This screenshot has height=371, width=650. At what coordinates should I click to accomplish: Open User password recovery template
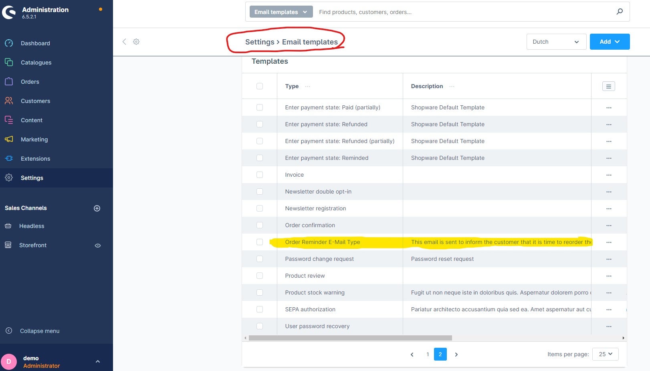[x=317, y=326]
